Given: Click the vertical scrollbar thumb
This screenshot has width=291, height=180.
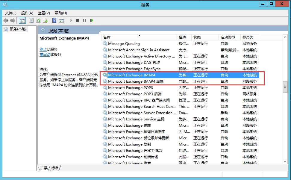Looking at the screenshot, I should pos(285,87).
